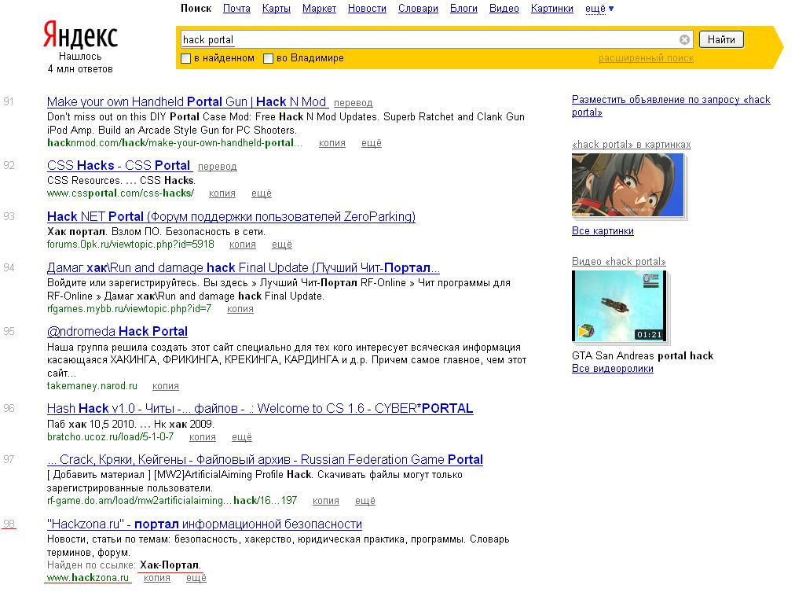Toggle the 'во Владимире' checkbox
This screenshot has width=806, height=596.
click(x=268, y=59)
